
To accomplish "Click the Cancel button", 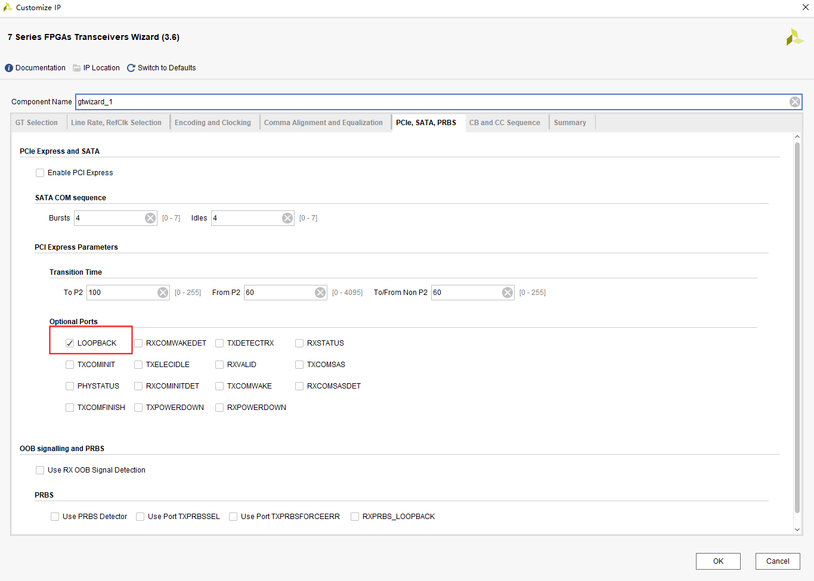I will (778, 561).
